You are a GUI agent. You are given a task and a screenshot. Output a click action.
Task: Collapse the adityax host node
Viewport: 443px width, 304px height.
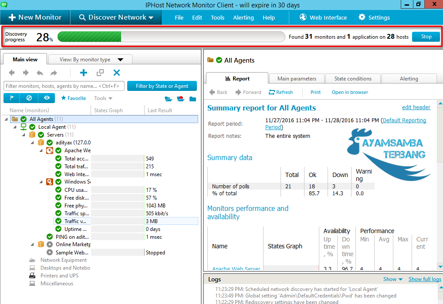pyautogui.click(x=33, y=143)
